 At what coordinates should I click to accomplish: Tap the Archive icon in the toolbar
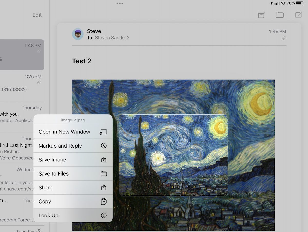click(x=261, y=15)
